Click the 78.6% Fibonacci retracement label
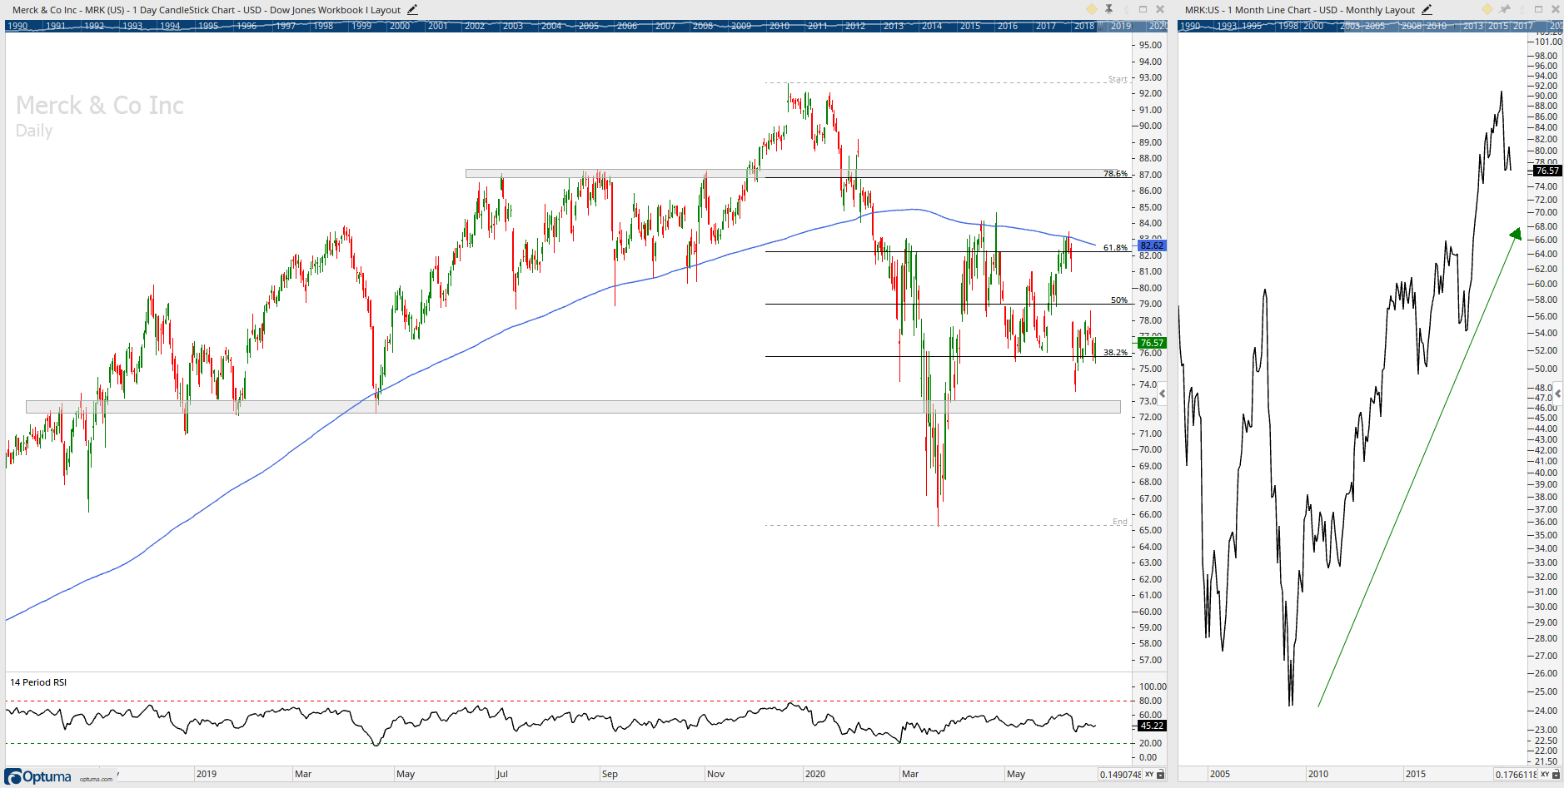Screen dimensions: 1564x788 tap(1115, 173)
